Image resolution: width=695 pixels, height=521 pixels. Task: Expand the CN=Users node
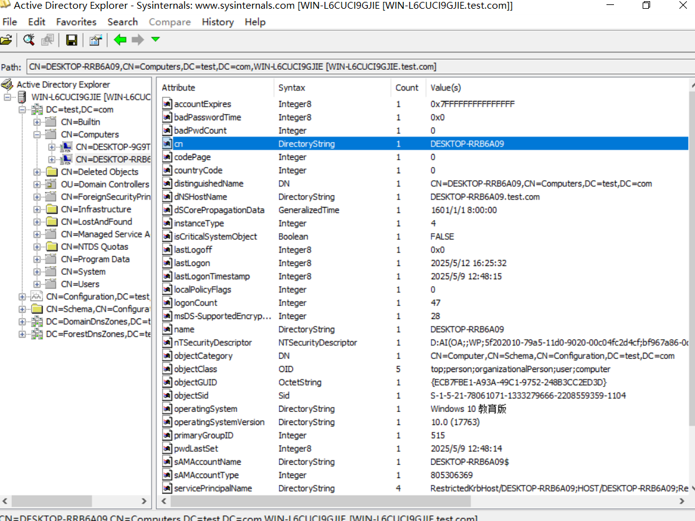pos(37,284)
